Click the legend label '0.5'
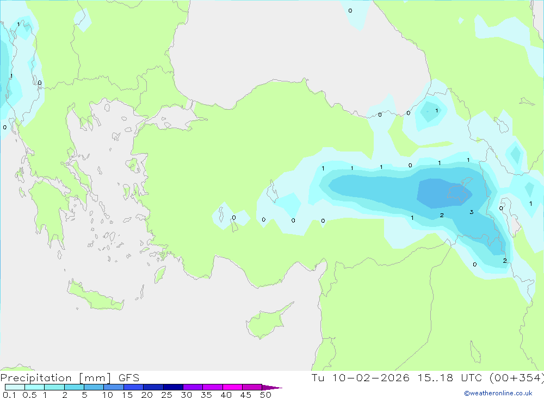544x398 pixels. 29,395
